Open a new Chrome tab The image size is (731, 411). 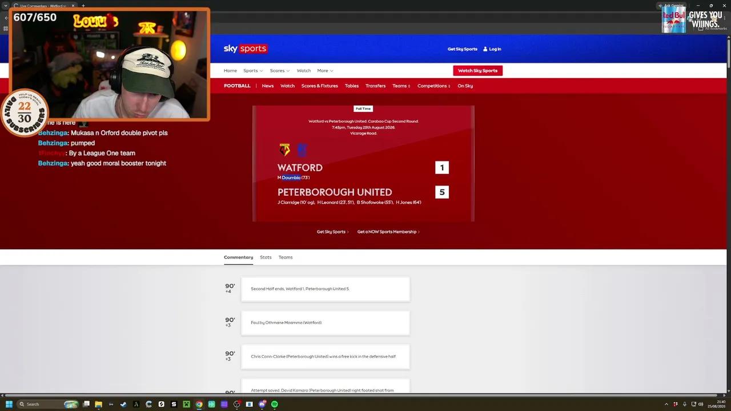83,6
